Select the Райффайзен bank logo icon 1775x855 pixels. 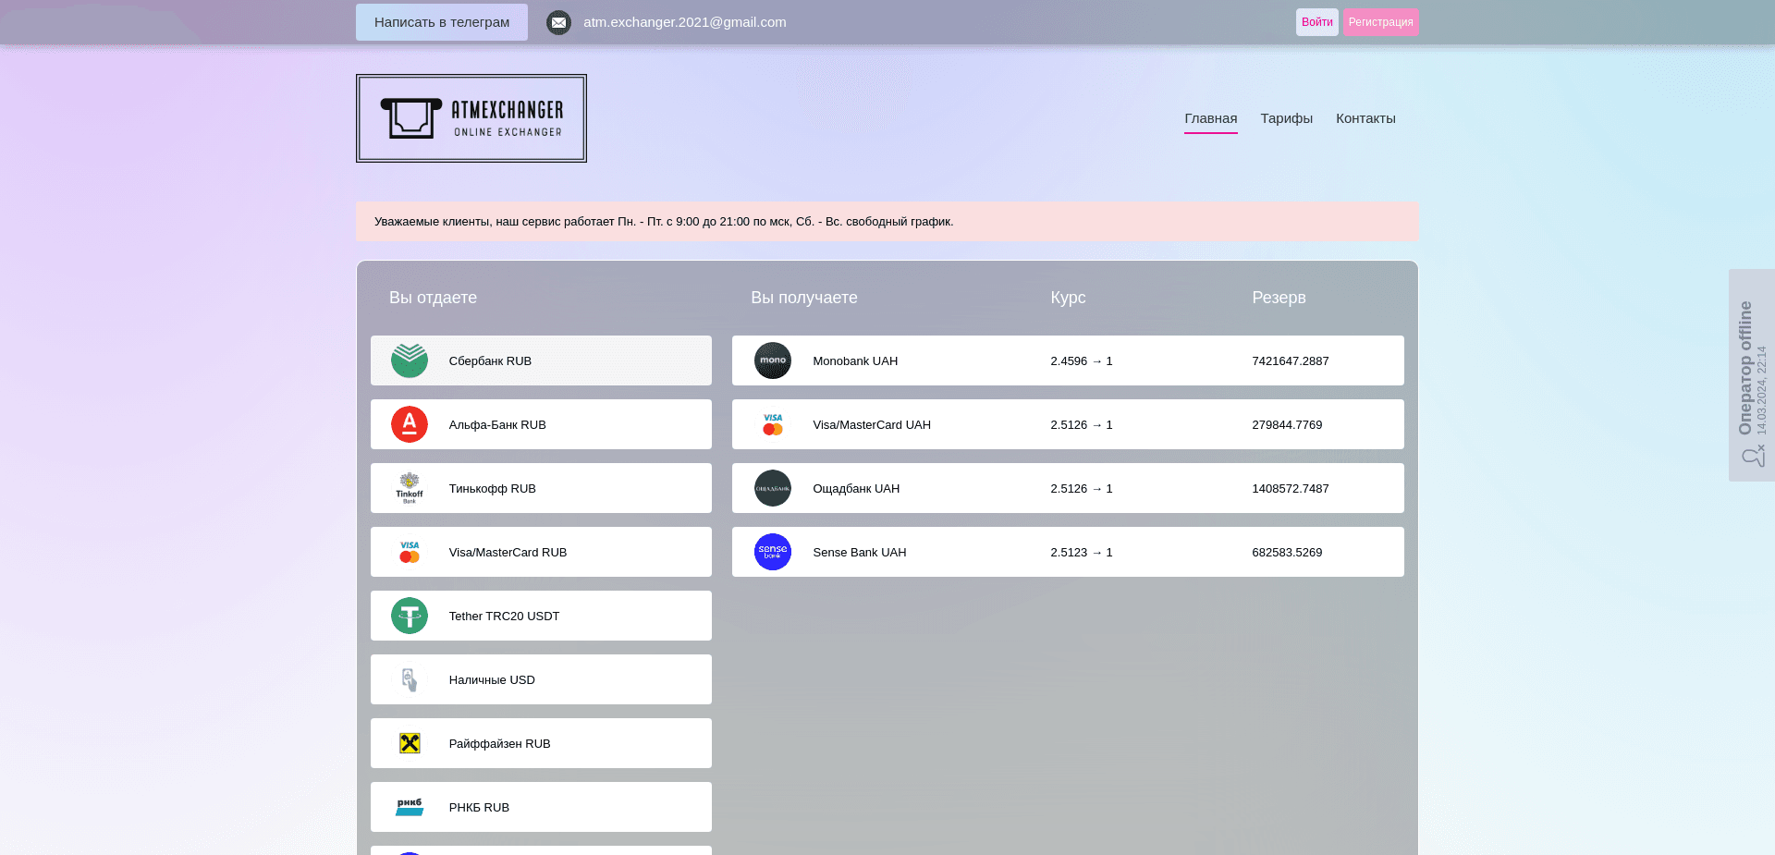click(409, 743)
